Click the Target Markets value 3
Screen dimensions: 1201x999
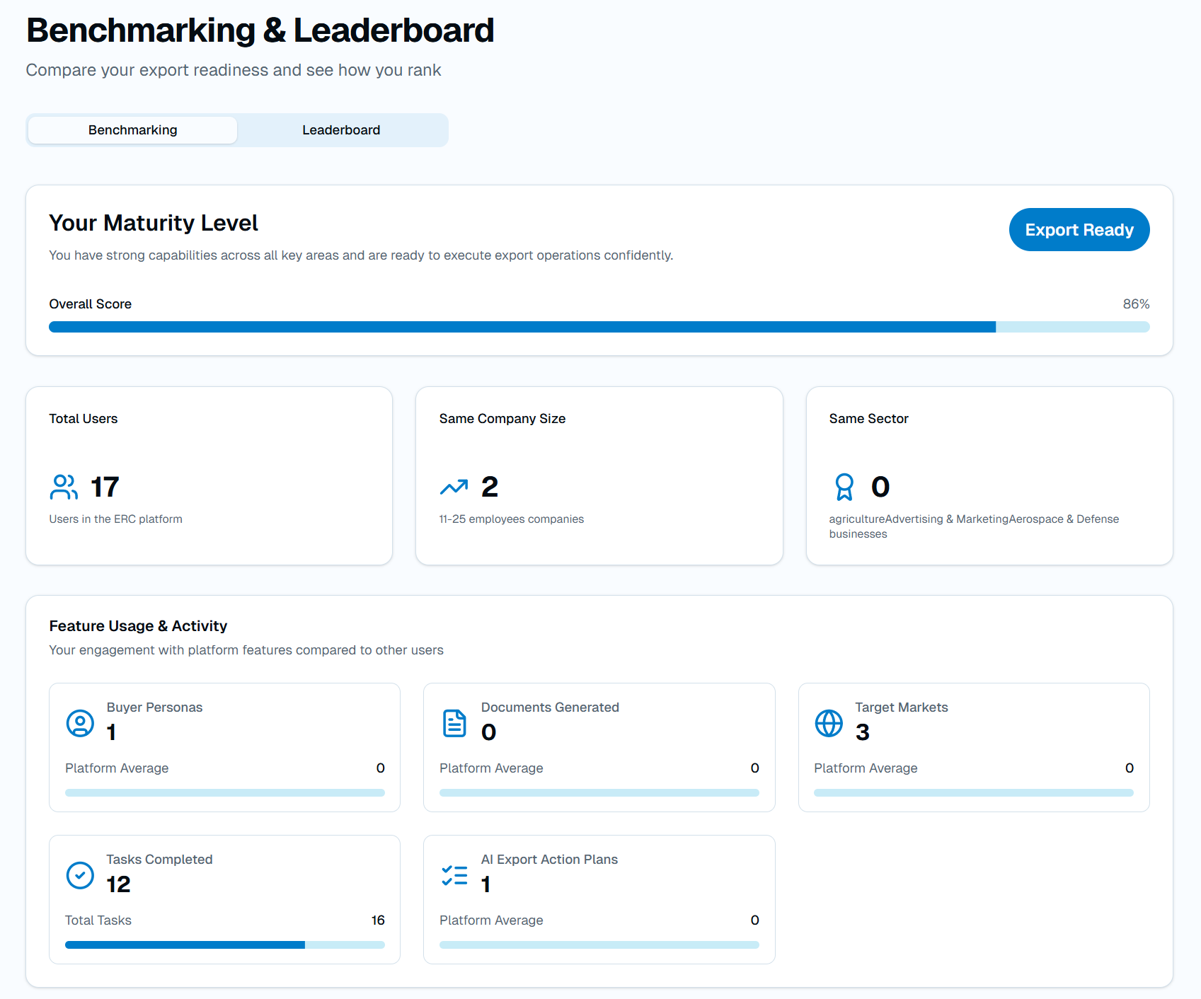(862, 732)
